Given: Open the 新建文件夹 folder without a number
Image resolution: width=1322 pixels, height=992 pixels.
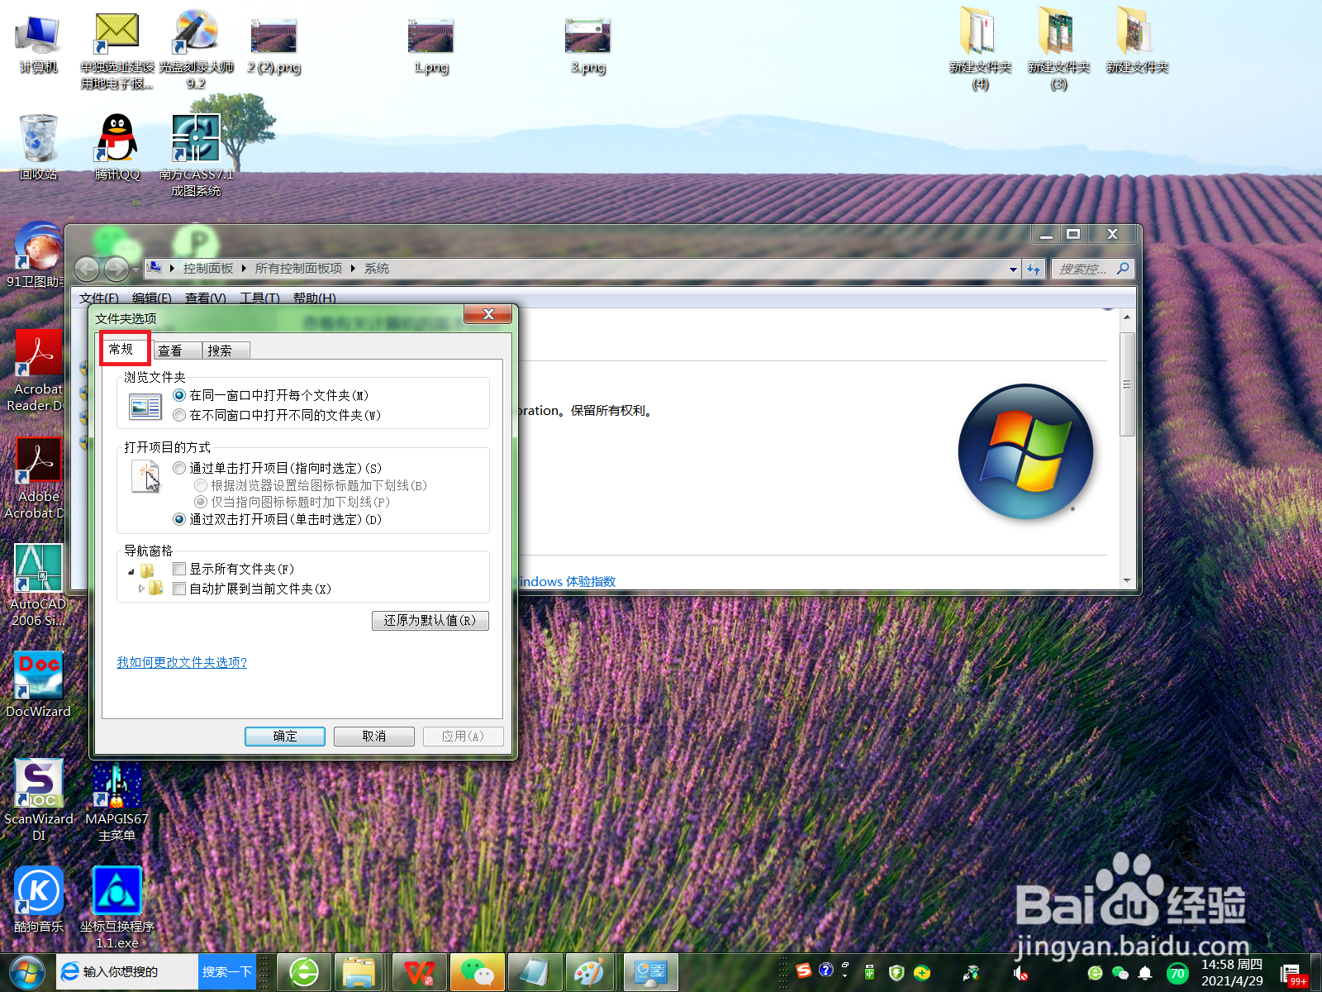Looking at the screenshot, I should point(1137,41).
